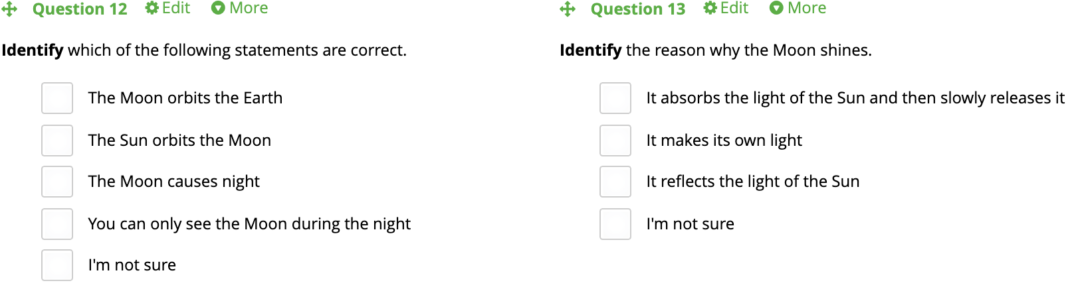Tick 'It reflects the light of the Sun'

coord(615,182)
